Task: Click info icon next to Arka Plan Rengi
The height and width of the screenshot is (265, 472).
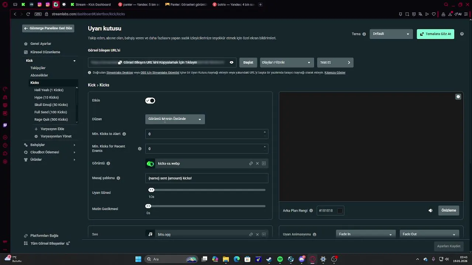Action: (311, 211)
